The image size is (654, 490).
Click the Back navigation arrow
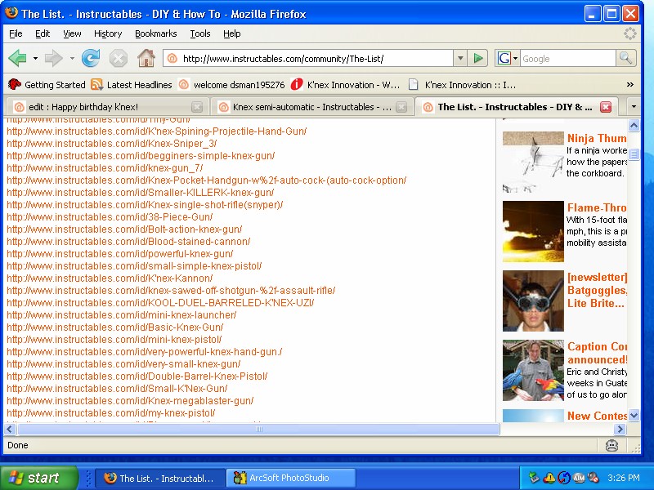pyautogui.click(x=18, y=58)
